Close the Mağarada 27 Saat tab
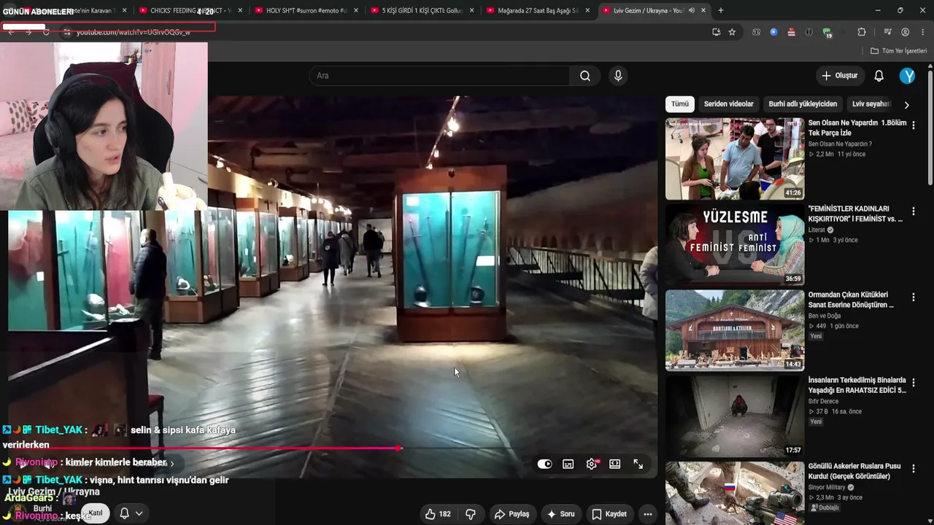Viewport: 934px width, 525px height. coord(587,10)
